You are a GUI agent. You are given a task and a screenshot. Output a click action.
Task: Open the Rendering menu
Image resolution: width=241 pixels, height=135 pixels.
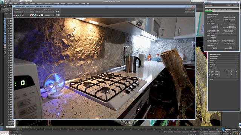pyautogui.click(x=56, y=3)
